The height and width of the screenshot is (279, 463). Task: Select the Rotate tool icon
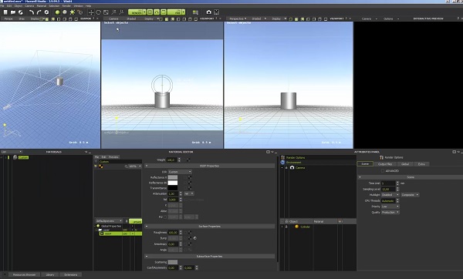click(x=98, y=12)
